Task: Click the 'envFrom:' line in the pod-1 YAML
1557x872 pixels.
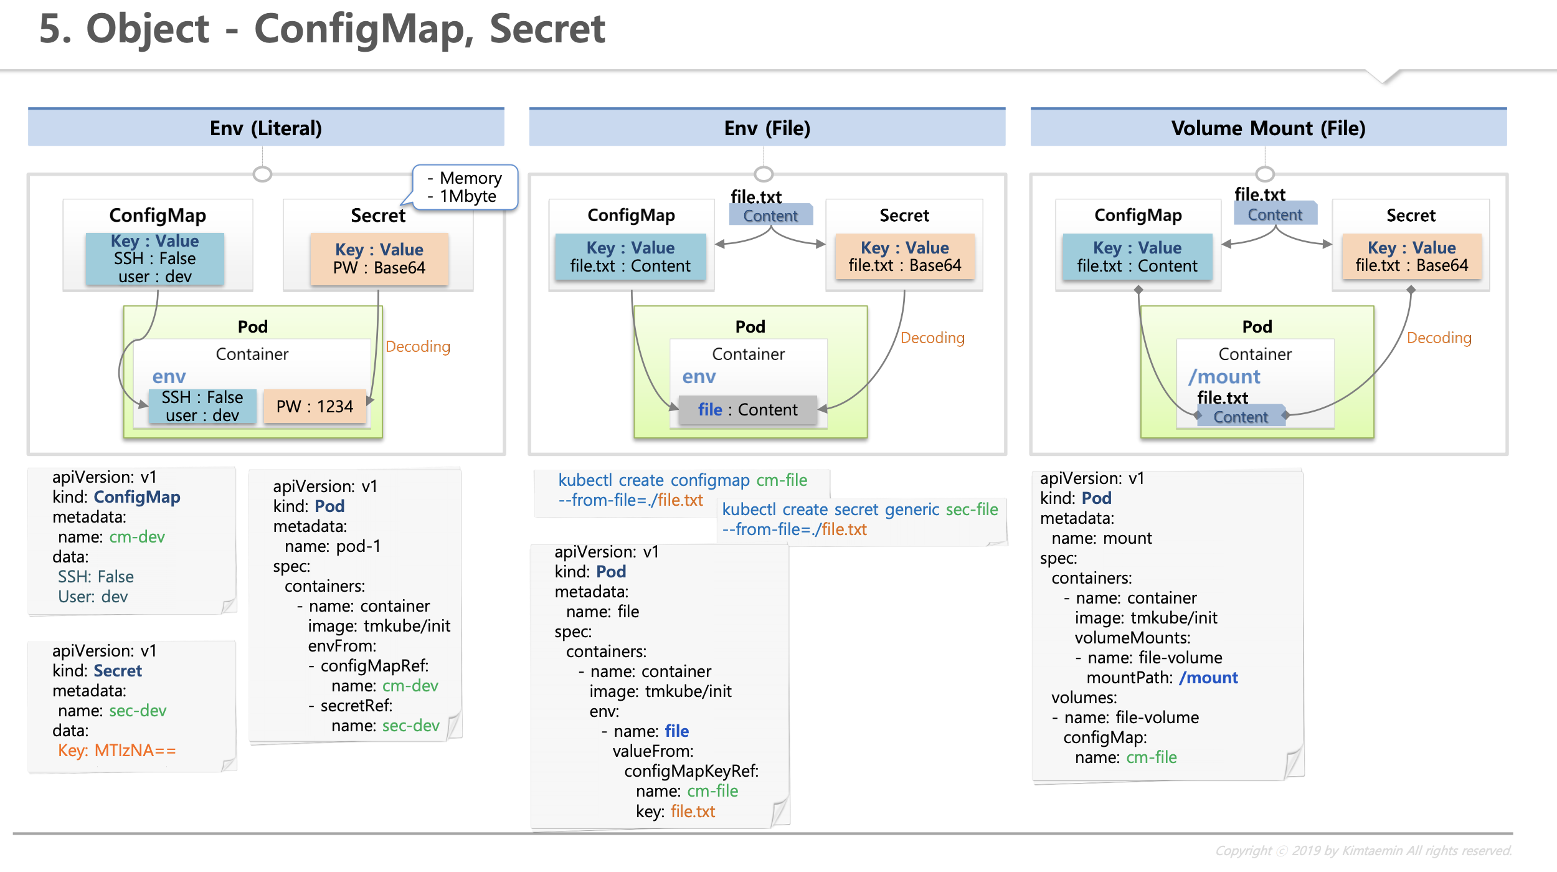Action: tap(342, 646)
